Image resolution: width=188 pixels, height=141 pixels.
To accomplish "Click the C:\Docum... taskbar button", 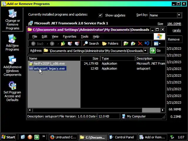I will (x=93, y=137).
